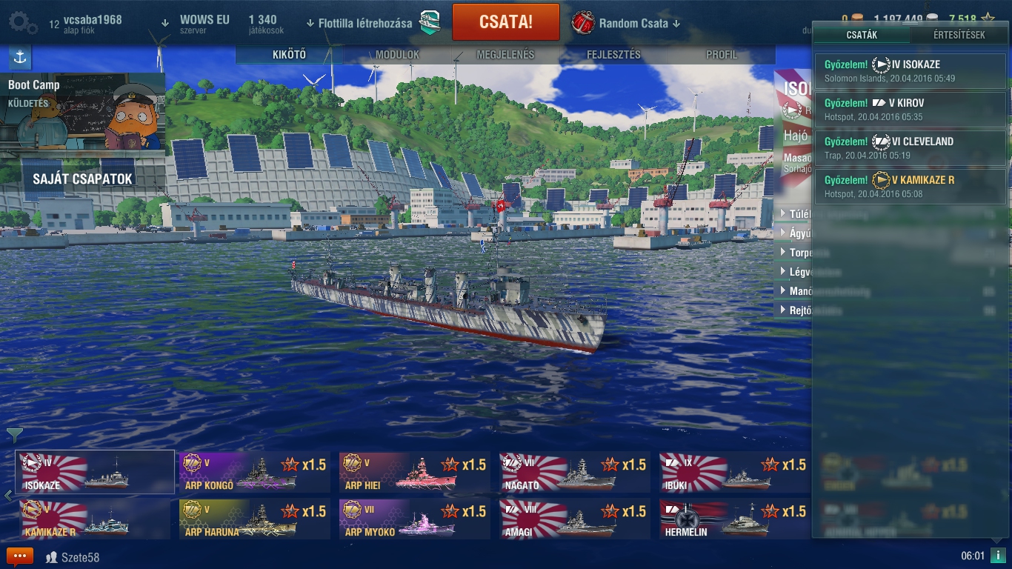Switch to the MODULOK tab
The height and width of the screenshot is (569, 1012).
pos(397,55)
